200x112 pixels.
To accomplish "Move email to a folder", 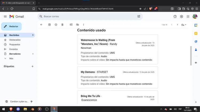I will tap(78, 25).
